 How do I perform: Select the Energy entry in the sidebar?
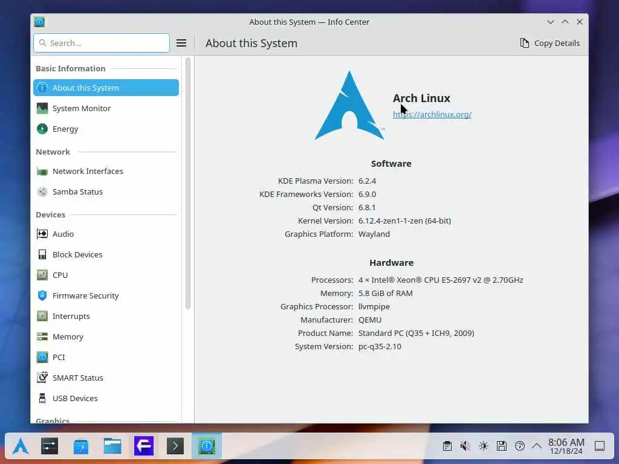[x=106, y=129]
